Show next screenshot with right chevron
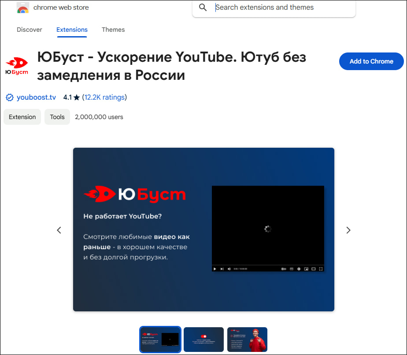407x355 pixels. coord(348,230)
